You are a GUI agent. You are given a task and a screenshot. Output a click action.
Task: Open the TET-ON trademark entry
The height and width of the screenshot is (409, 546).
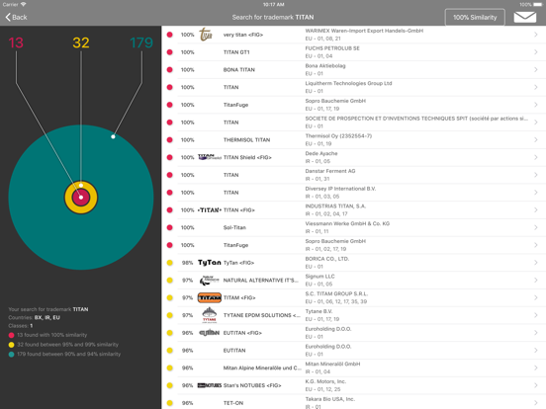pos(354,402)
